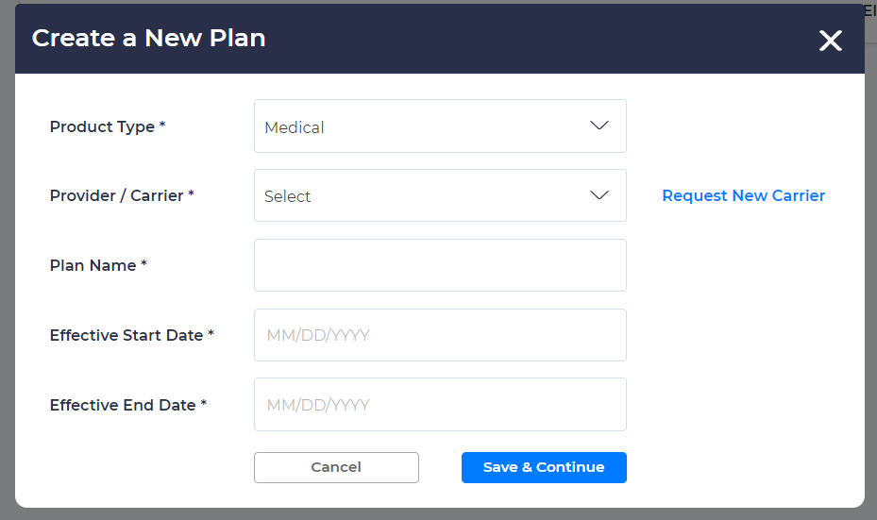Image resolution: width=877 pixels, height=520 pixels.
Task: Click the Create a New Plan title
Action: 148,38
